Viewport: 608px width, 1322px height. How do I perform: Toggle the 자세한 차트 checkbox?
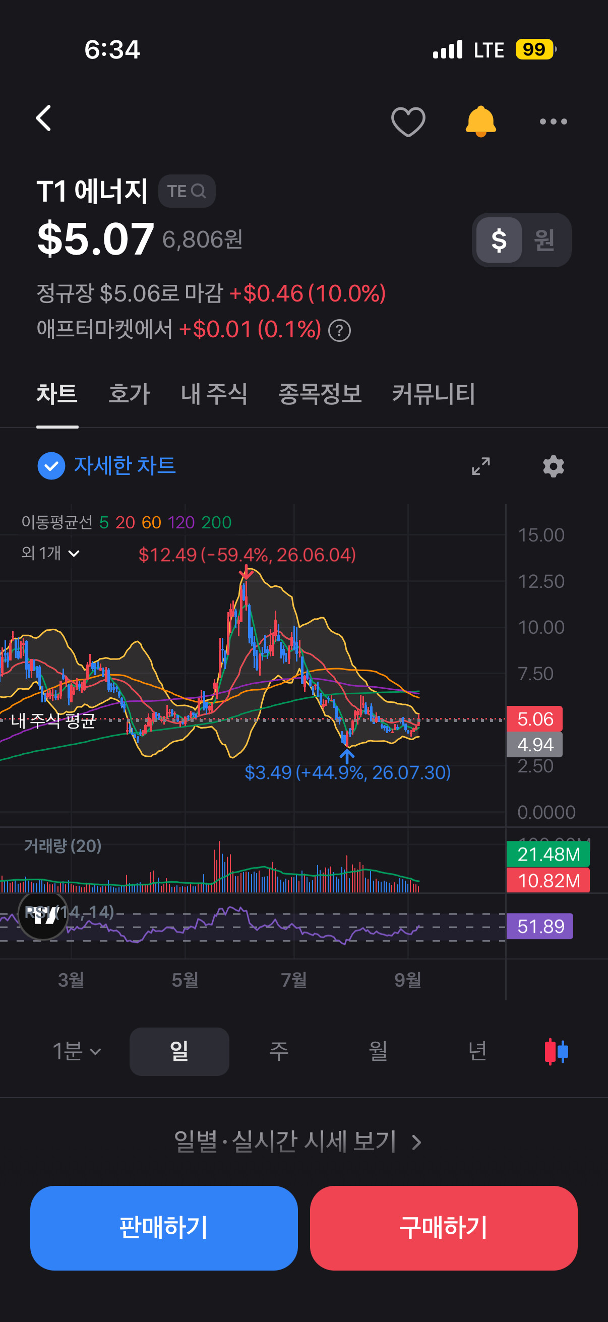[x=51, y=466]
